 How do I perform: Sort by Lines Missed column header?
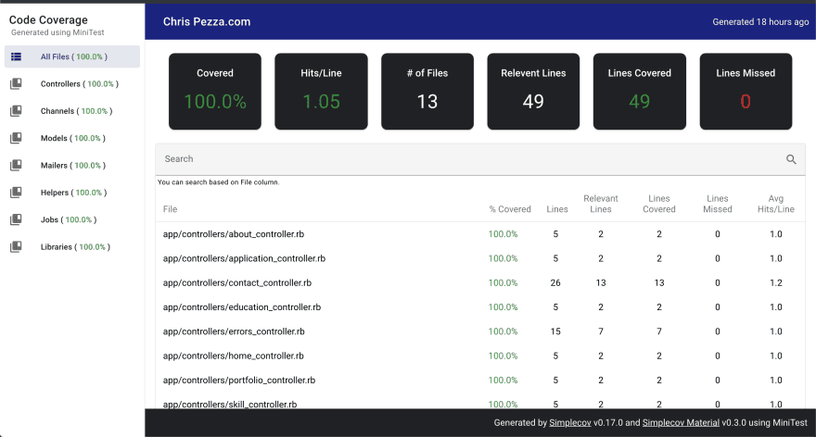[x=717, y=204]
